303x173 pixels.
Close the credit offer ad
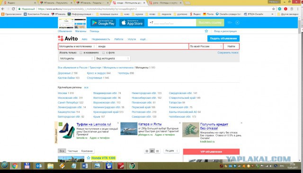[x=241, y=123]
